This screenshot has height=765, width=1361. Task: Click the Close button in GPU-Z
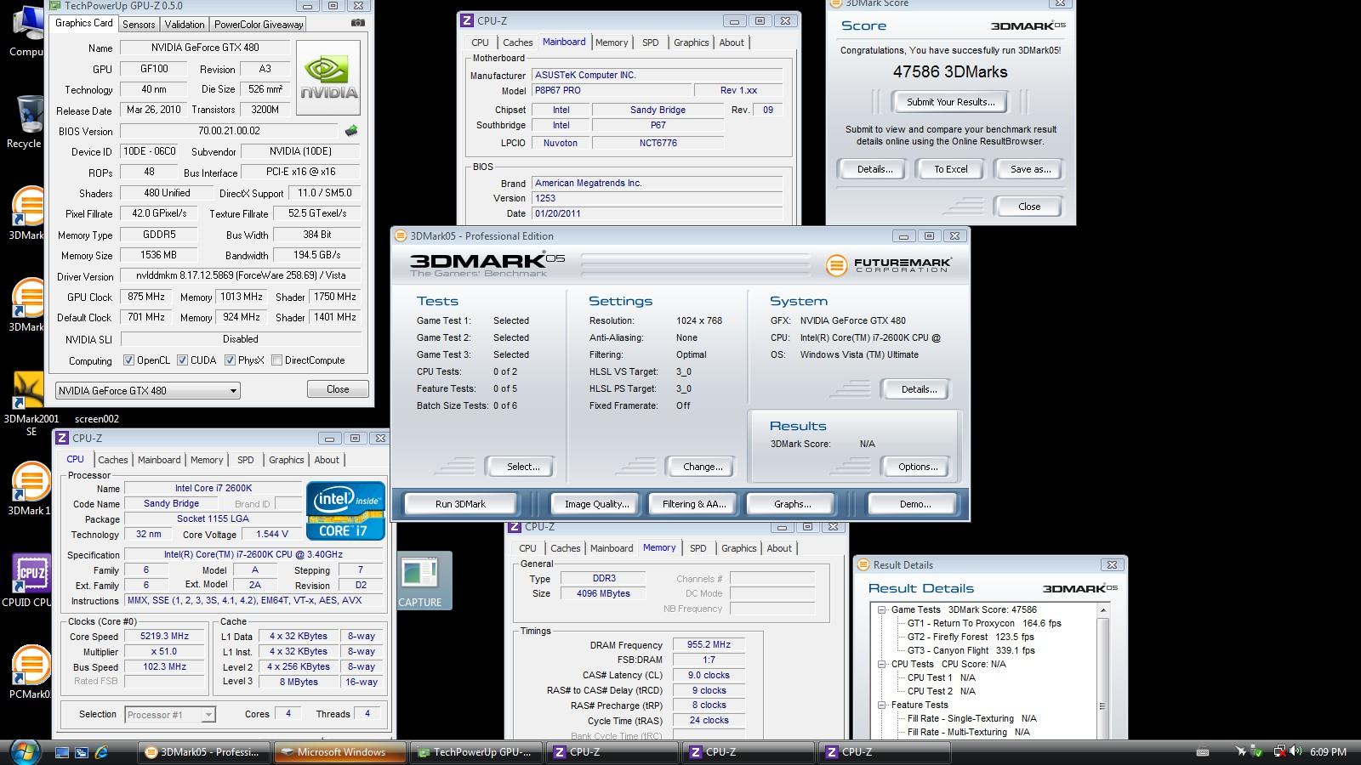click(x=338, y=389)
